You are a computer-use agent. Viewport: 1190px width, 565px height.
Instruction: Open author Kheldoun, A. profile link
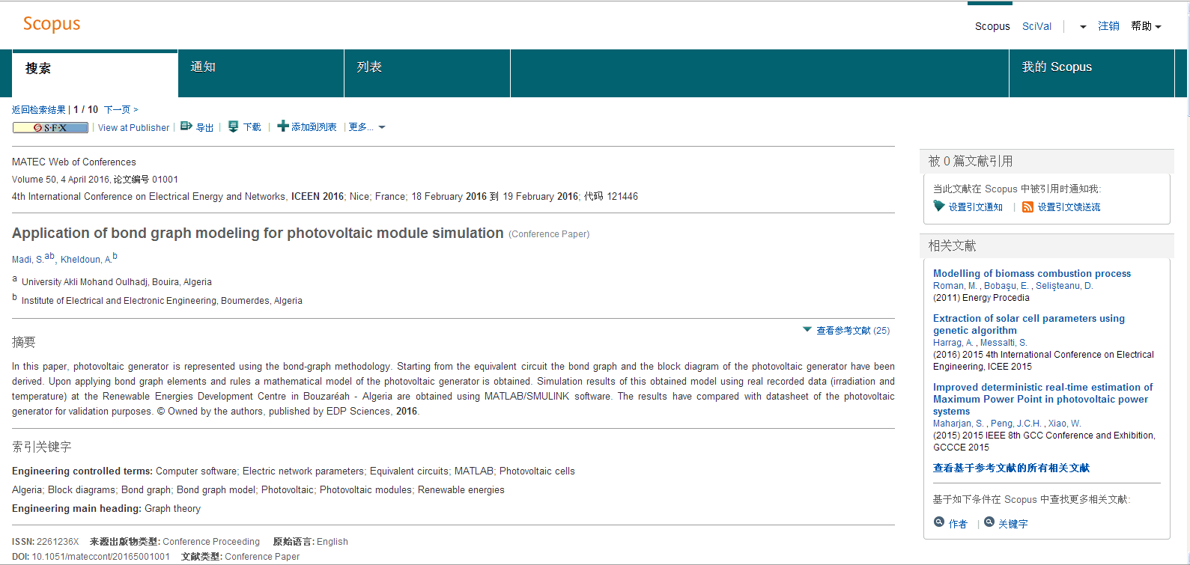85,260
